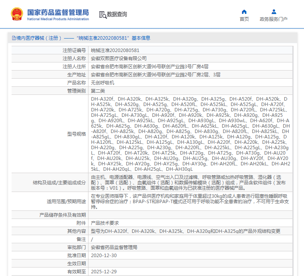Select the 备注 value slash

click(92, 239)
